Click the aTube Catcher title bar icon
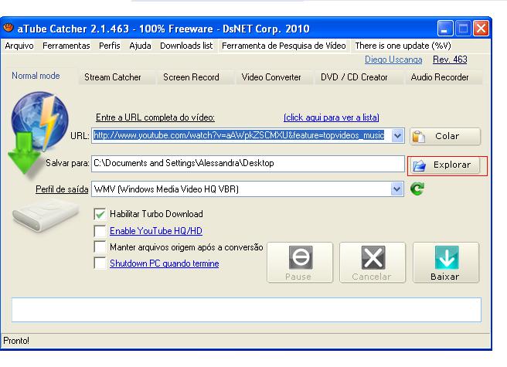 [9, 29]
